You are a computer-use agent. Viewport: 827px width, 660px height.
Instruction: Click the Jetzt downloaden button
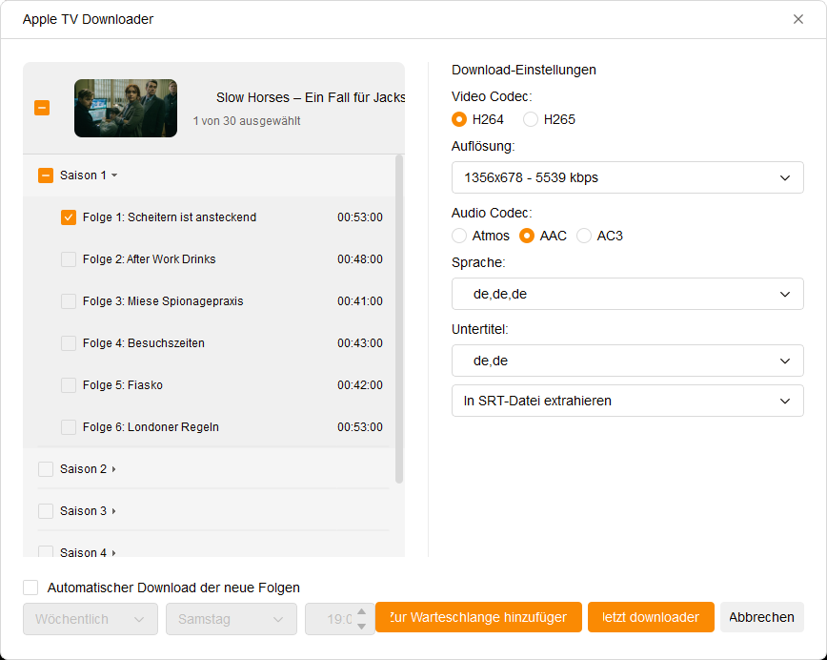(650, 617)
